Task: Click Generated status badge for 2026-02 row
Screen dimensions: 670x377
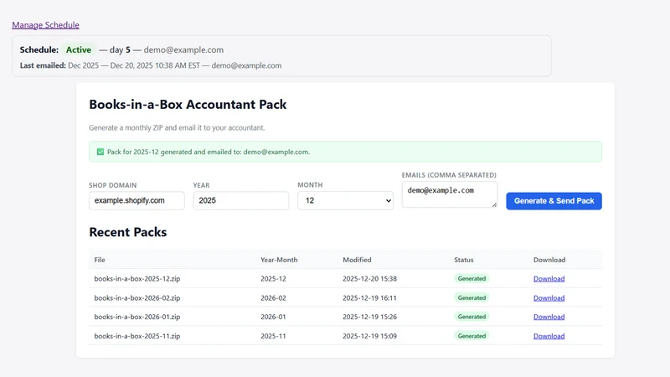Action: tap(472, 298)
